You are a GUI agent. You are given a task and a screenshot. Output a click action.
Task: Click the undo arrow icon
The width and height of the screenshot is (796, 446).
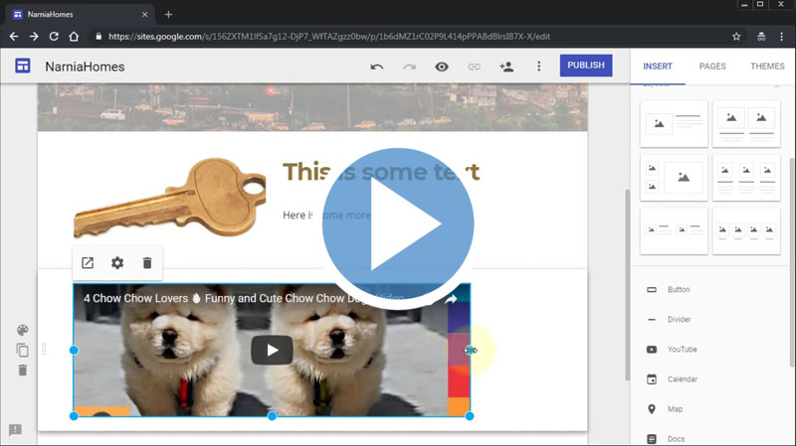coord(376,67)
